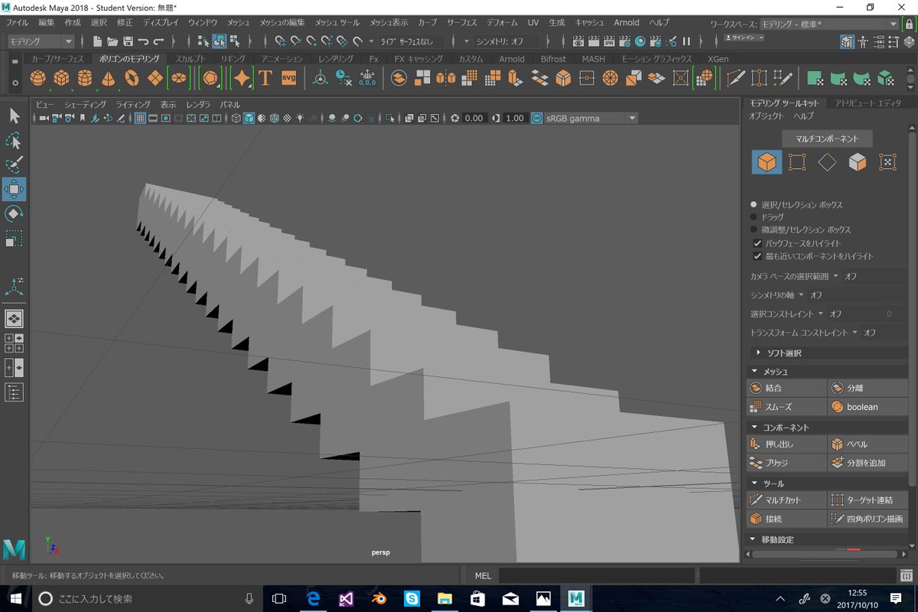This screenshot has width=918, height=612.
Task: Open the モデリング menu set dropdown
Action: tap(41, 41)
